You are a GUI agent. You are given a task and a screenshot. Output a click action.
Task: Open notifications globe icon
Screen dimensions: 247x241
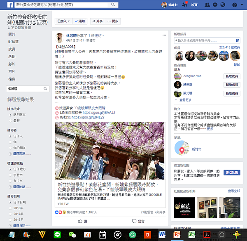tap(223, 5)
